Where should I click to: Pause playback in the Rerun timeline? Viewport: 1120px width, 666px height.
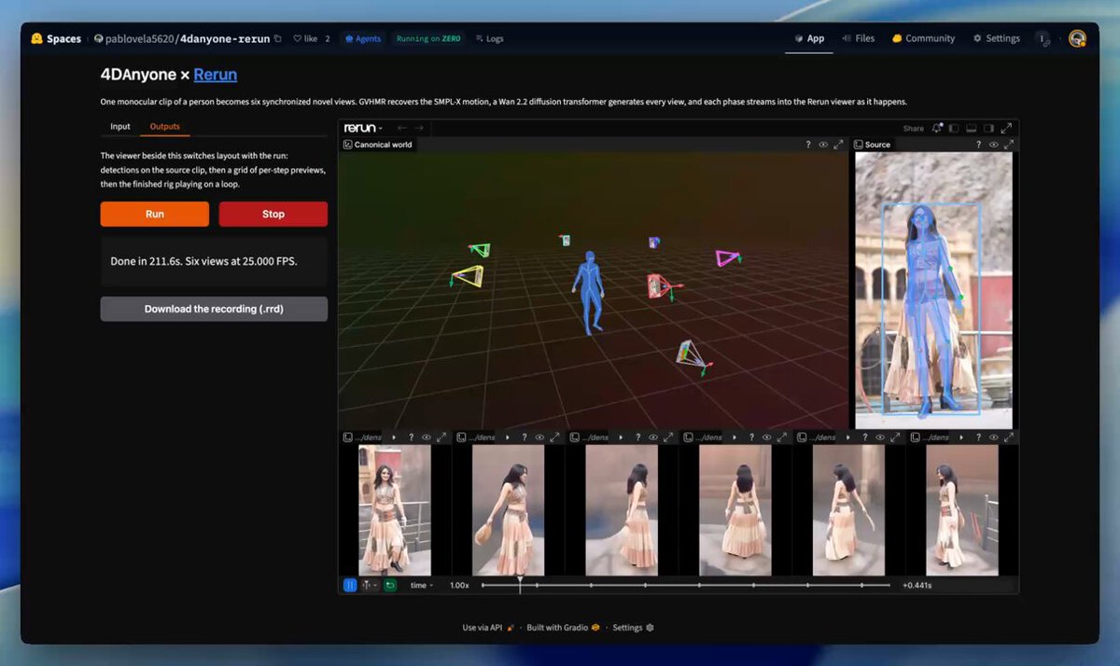point(350,585)
